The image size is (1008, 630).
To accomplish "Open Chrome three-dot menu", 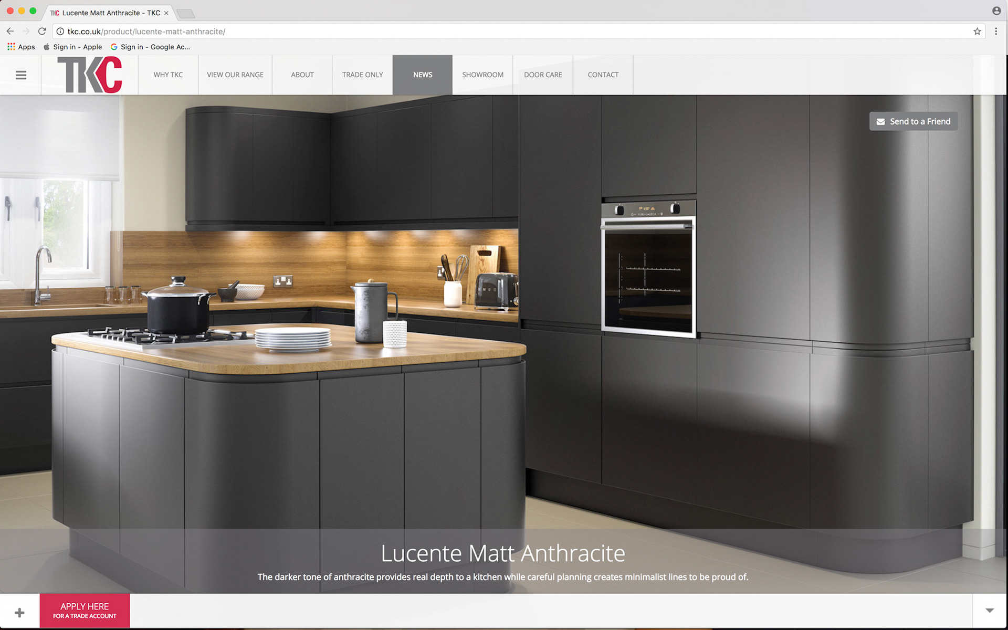I will click(x=996, y=31).
